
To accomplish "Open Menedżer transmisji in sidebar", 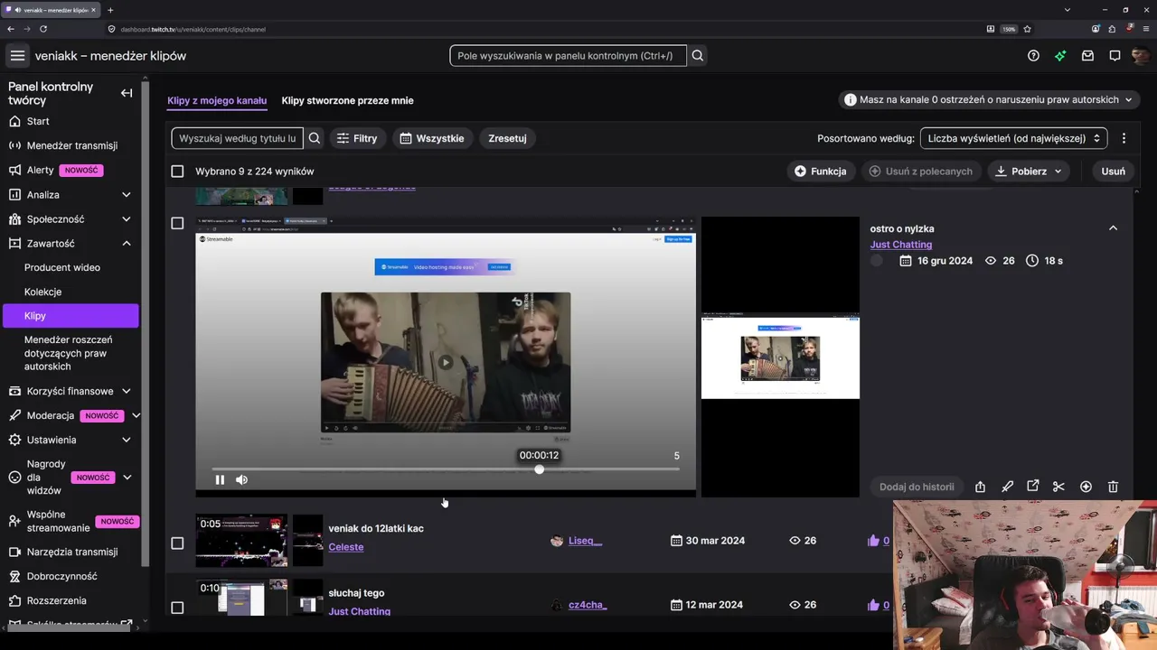I will [71, 145].
